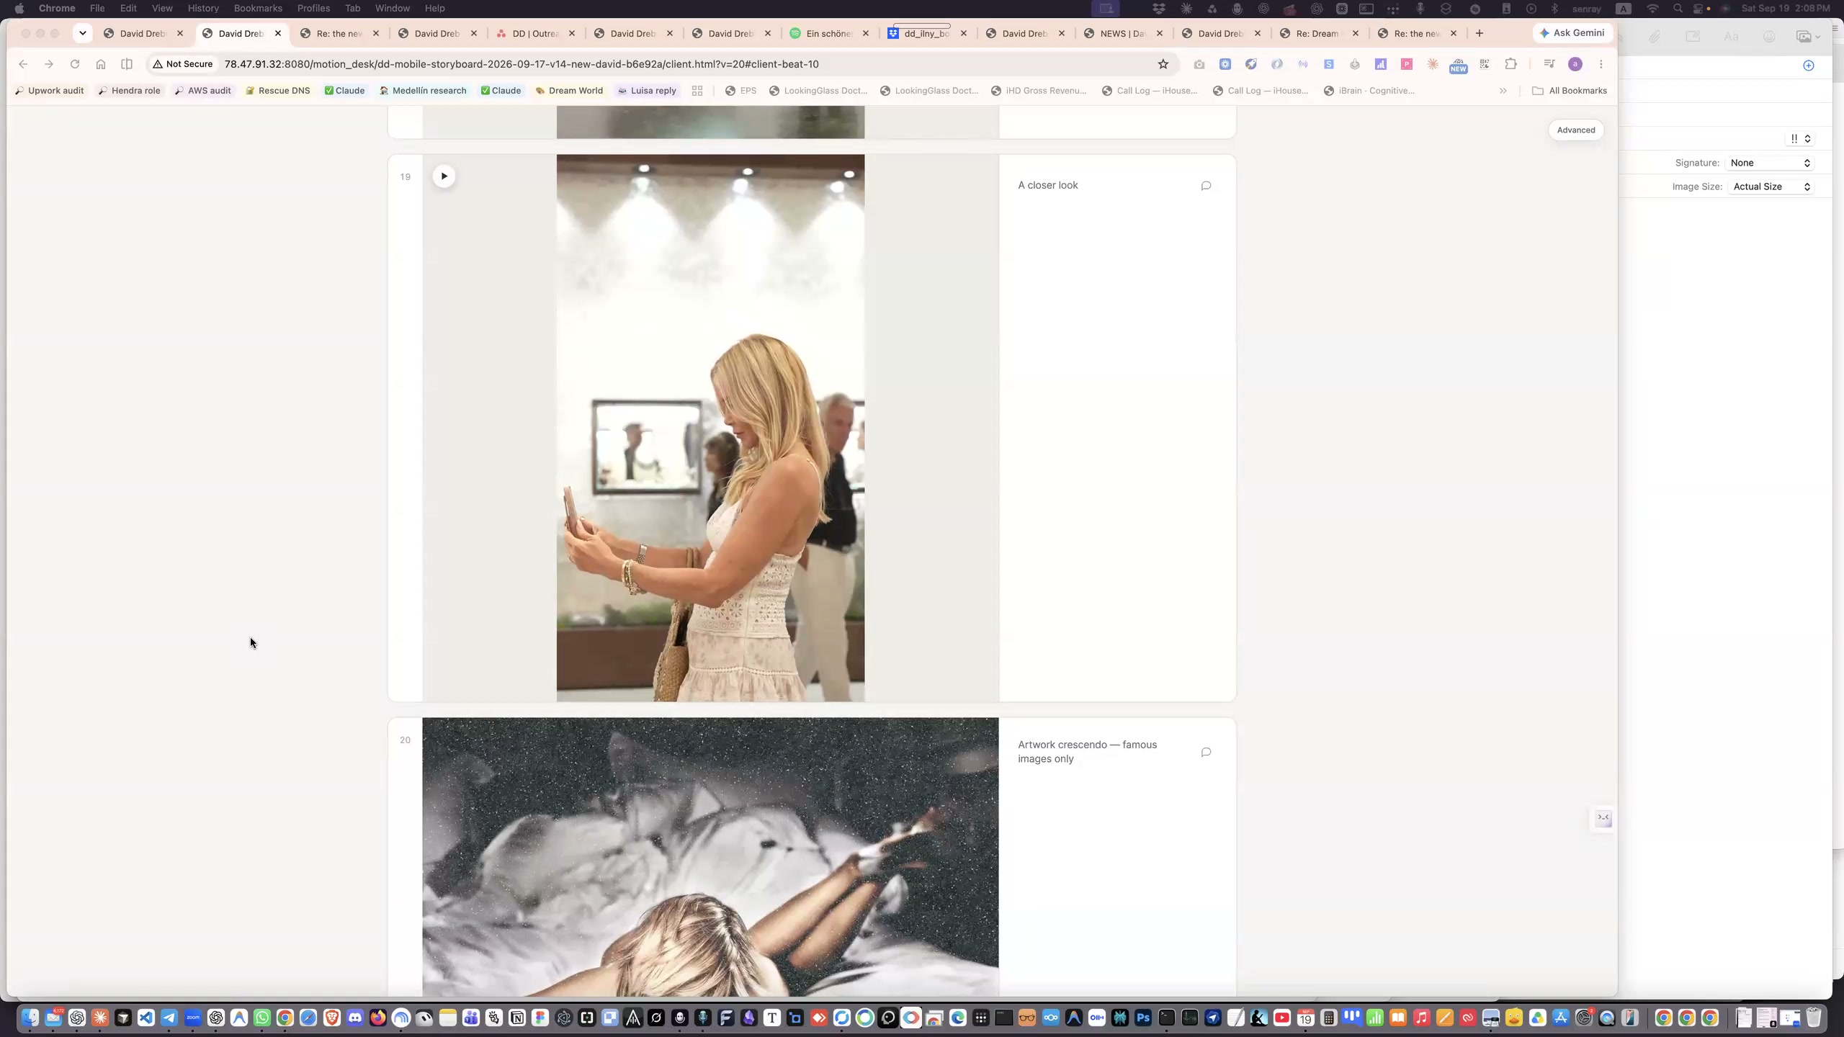Show hidden bookmarks overflow chevron
This screenshot has width=1844, height=1037.
[1503, 91]
